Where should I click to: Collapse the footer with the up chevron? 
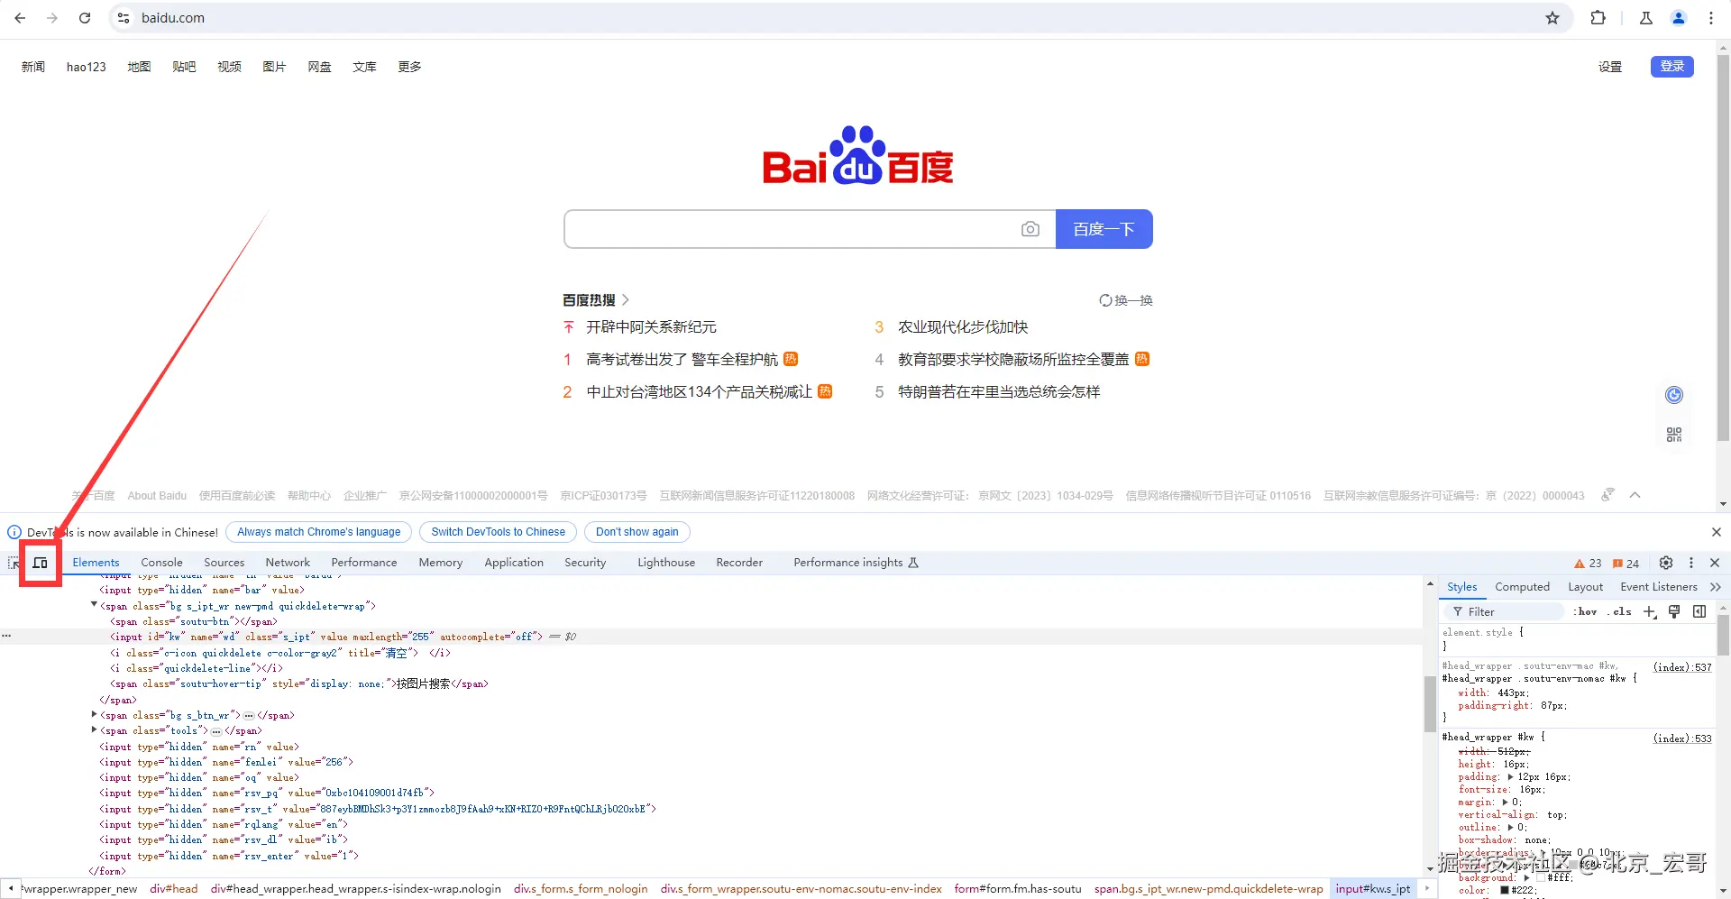1635,495
